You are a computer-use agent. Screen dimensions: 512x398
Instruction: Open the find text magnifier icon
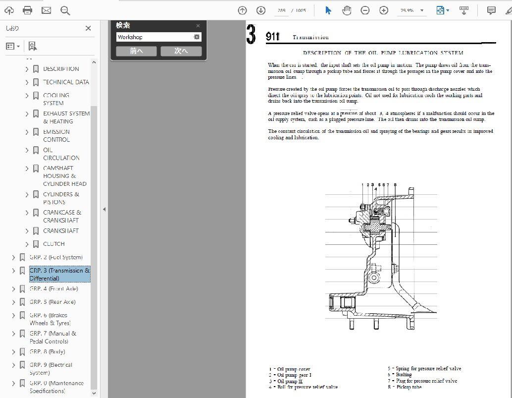coord(65,11)
